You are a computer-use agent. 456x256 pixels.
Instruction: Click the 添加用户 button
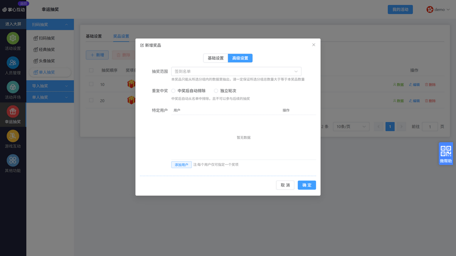click(182, 165)
